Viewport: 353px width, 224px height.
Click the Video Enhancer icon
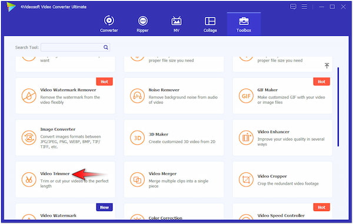tap(246, 138)
